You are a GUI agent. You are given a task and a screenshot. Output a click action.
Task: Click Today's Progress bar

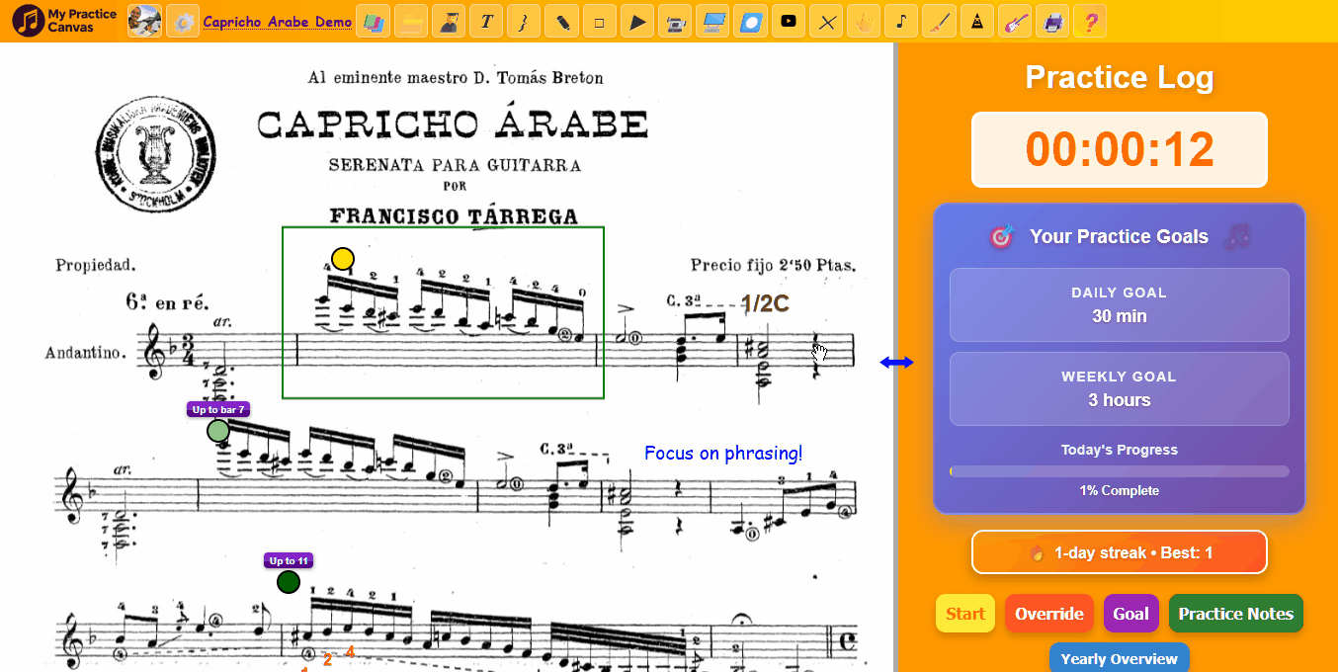coord(1120,471)
